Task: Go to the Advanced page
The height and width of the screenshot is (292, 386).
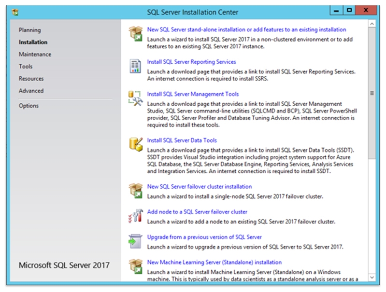Action: point(31,91)
